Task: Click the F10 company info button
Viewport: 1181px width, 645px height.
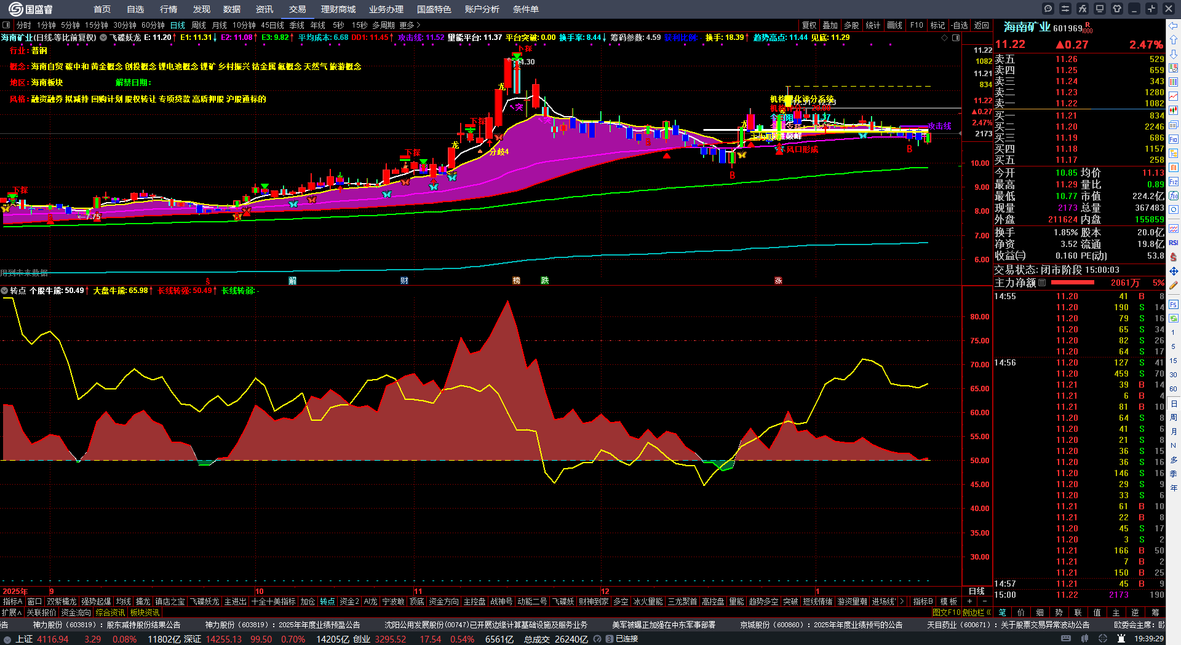Action: tap(917, 25)
